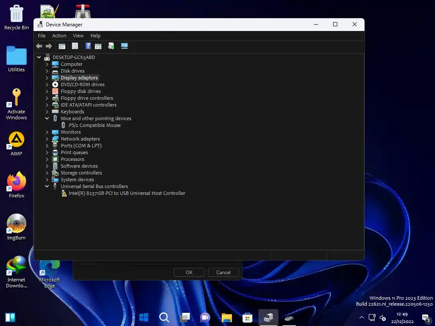Click the Keyboards category icon
Screen dimensions: 435x326
coord(55,112)
